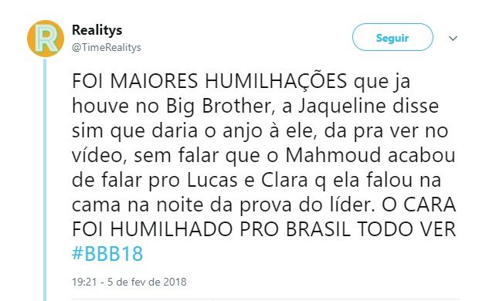Click the name Mahmoud in the tweet
The image size is (489, 301).
coord(333,155)
